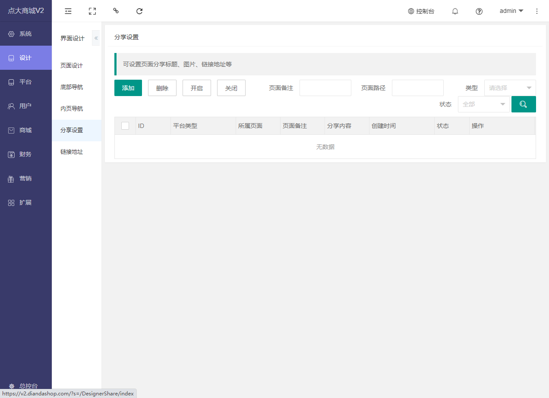Collapse the 界面设计 submenu panel
This screenshot has width=549, height=398.
96,38
